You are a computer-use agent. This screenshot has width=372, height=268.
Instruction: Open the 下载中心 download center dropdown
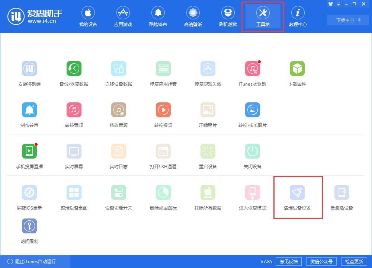tap(347, 20)
